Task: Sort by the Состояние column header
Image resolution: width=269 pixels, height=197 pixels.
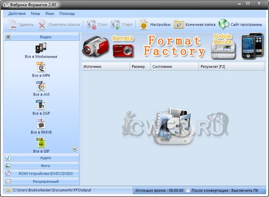Action: pos(174,67)
